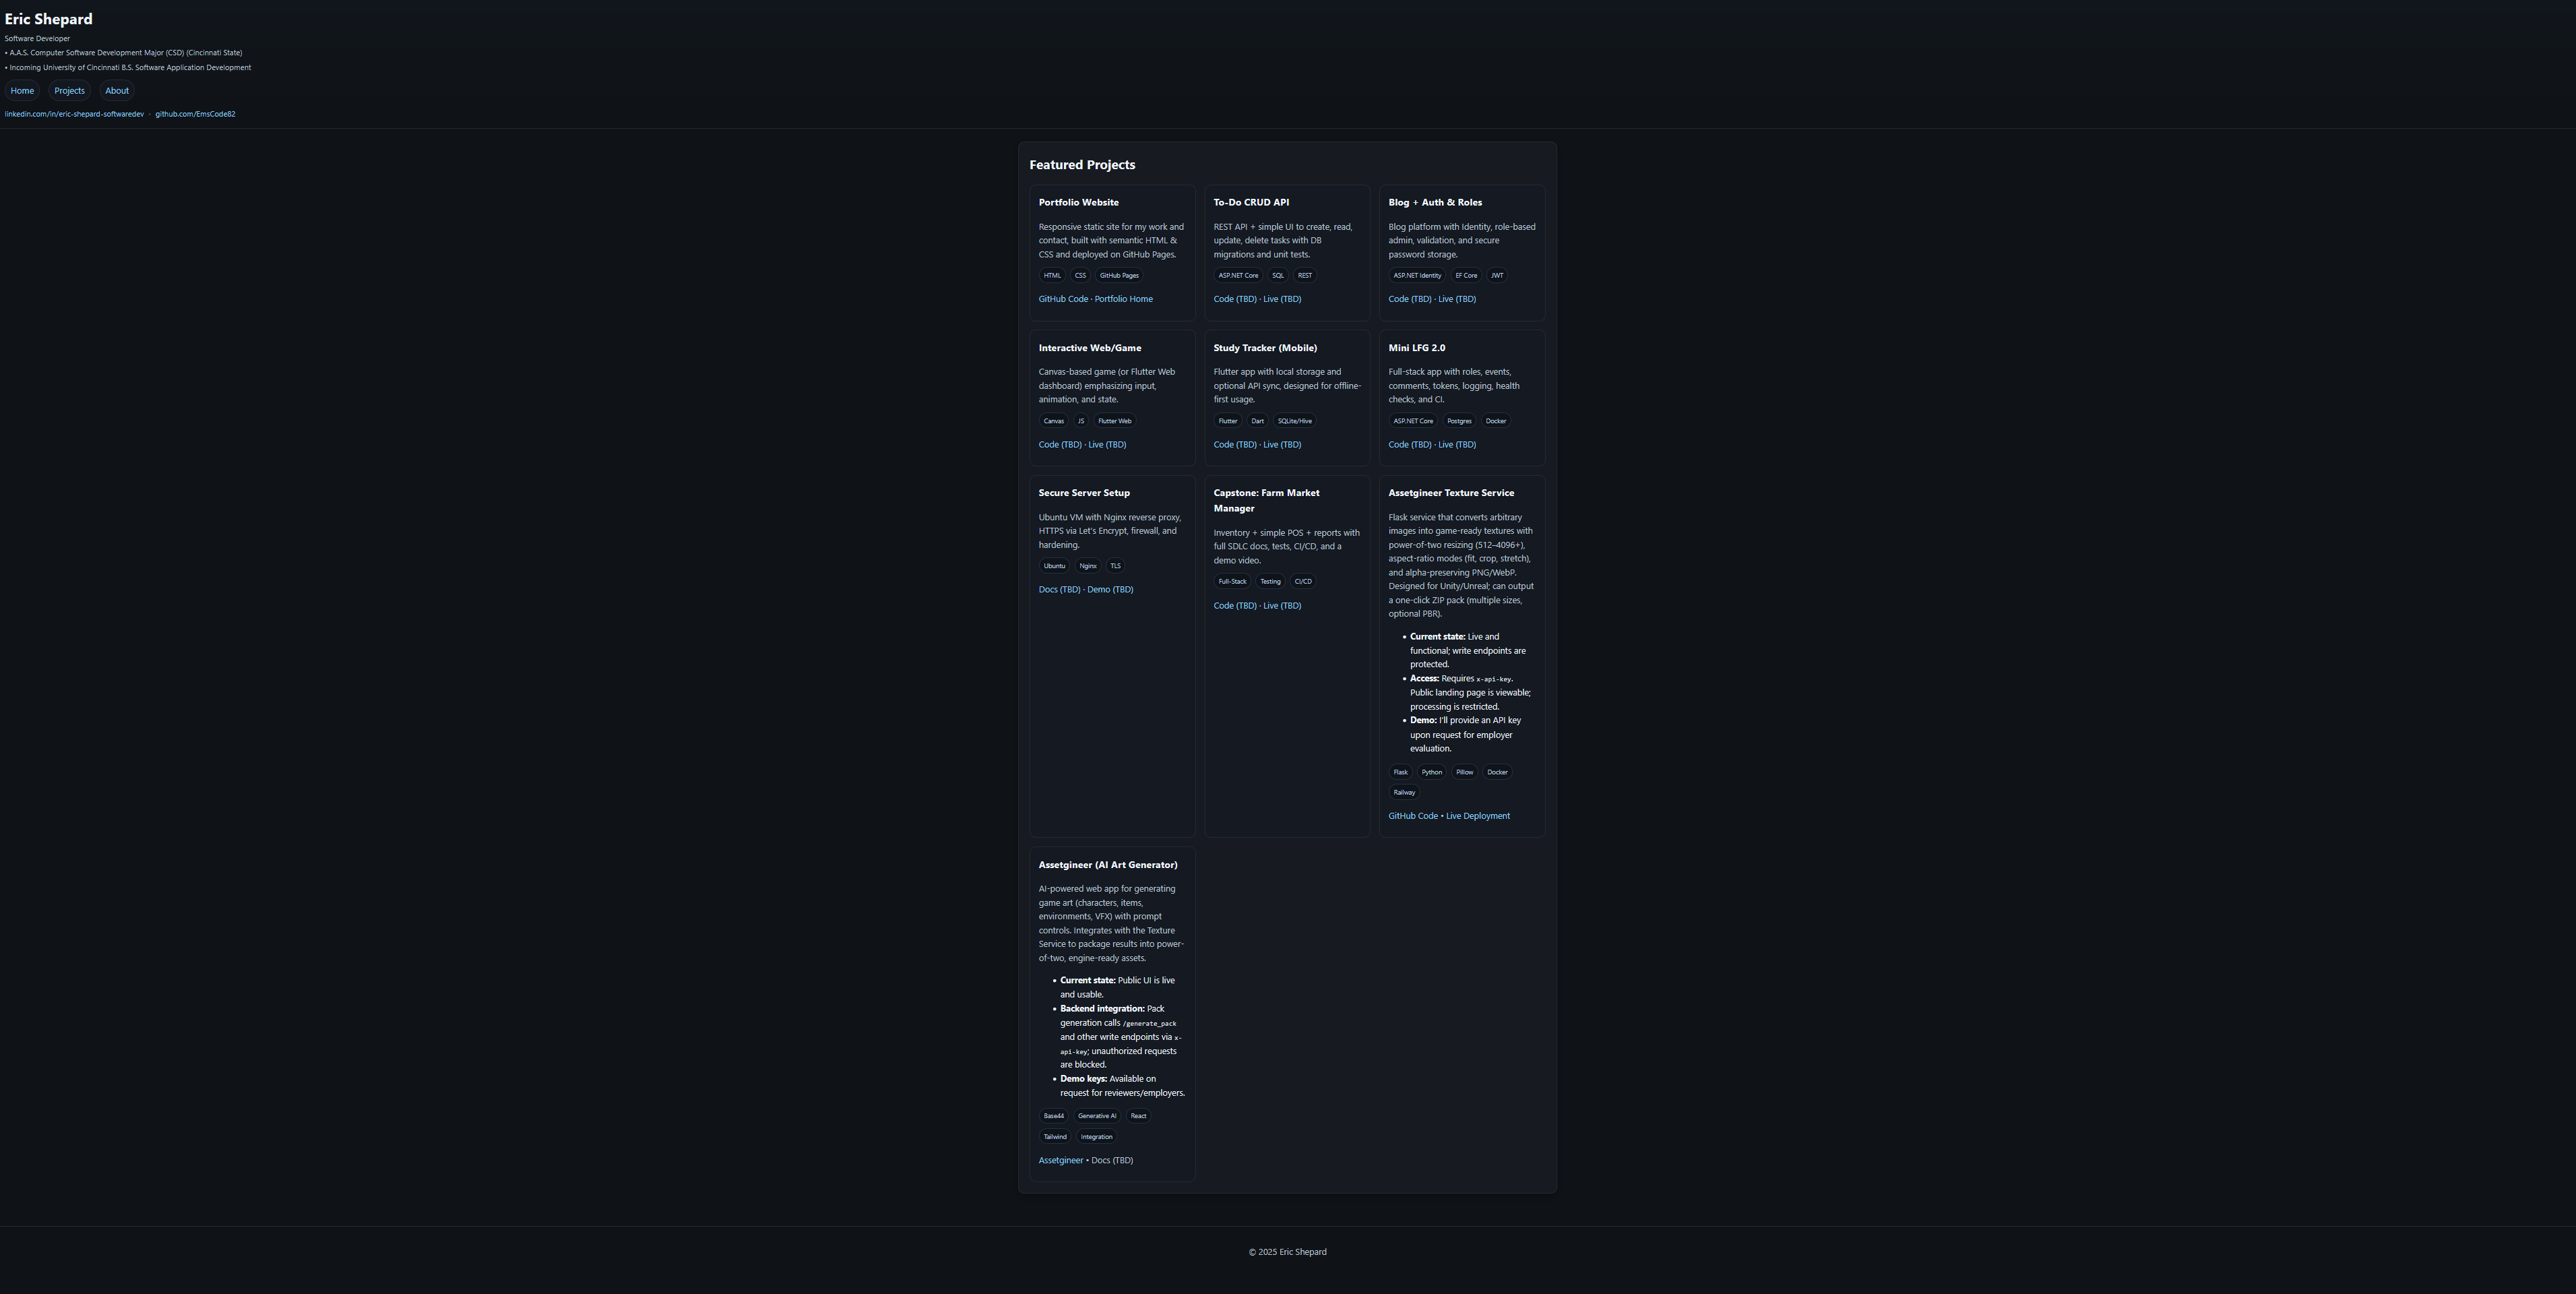Open Code (TBD) in Blog + Auth & Roles card

point(1410,299)
